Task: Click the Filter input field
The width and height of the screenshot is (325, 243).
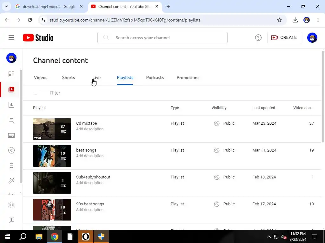Action: tap(55, 93)
